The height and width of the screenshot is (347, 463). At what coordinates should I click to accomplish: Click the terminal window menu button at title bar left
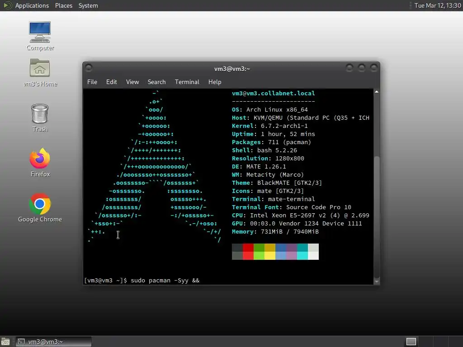89,68
